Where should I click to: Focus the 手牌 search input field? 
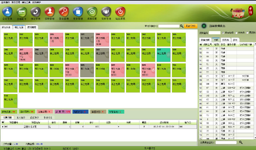click(x=169, y=26)
